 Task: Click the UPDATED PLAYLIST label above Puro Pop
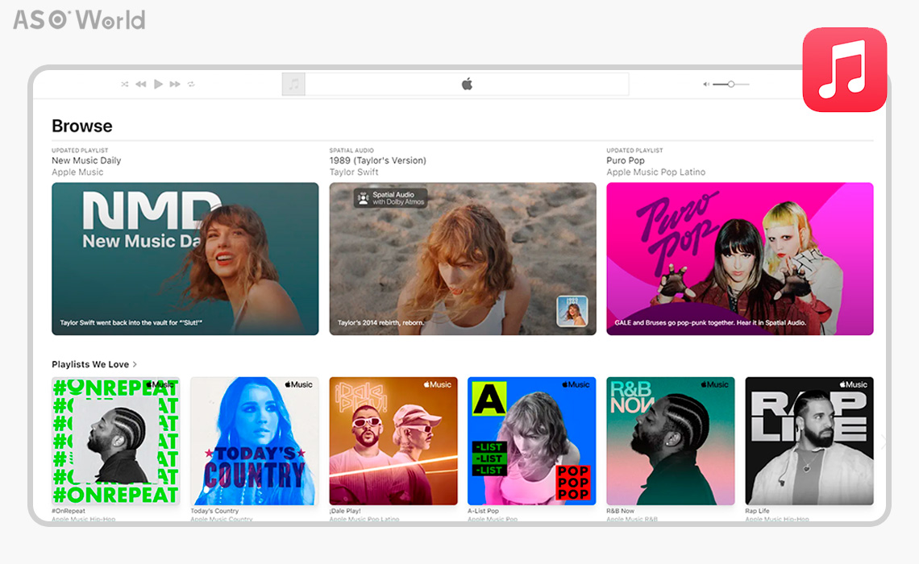pyautogui.click(x=634, y=151)
